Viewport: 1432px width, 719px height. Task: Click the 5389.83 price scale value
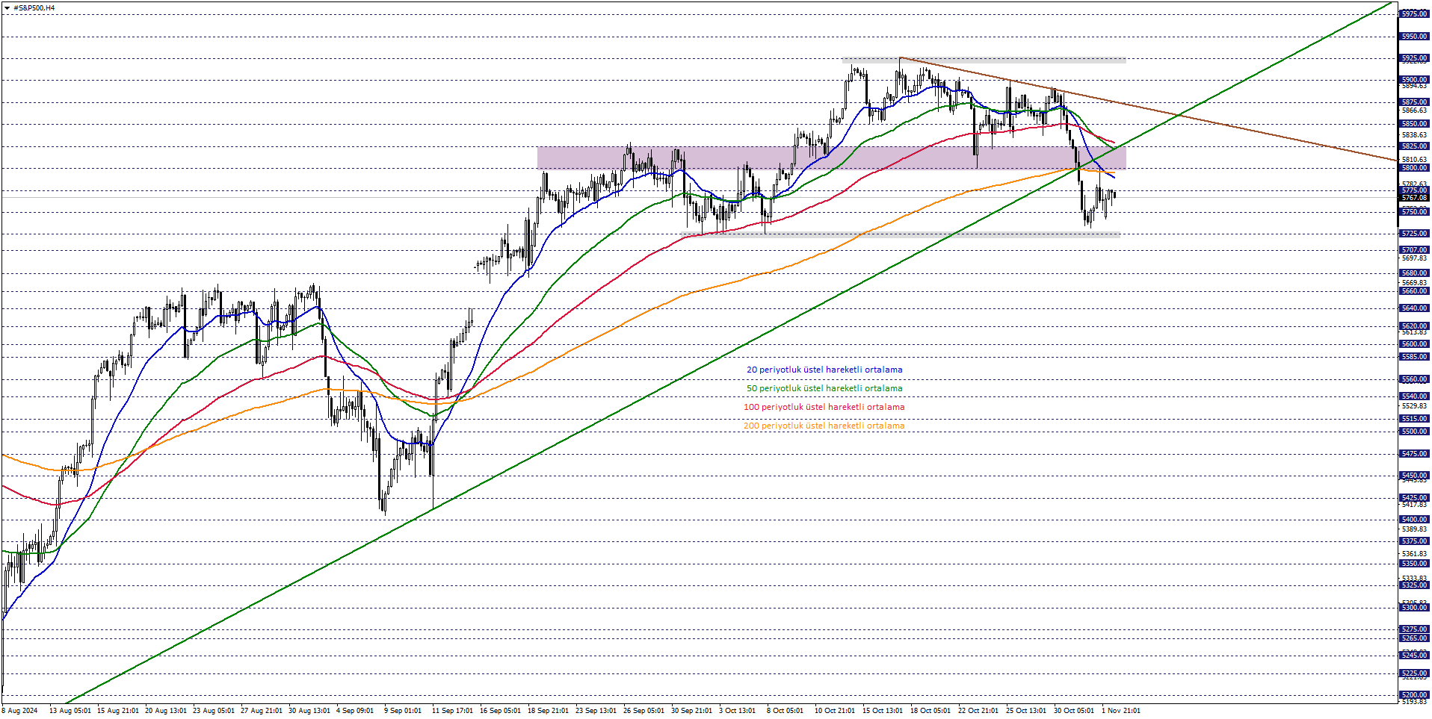point(1414,529)
